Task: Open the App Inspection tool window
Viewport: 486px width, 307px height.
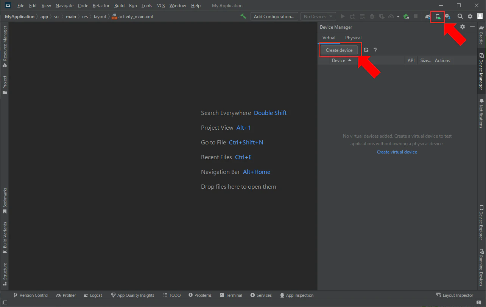Action: click(297, 295)
